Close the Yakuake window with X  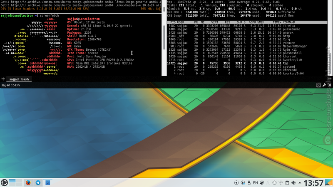pyautogui.click(x=330, y=85)
